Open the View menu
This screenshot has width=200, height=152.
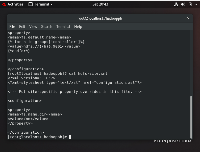tap(33, 27)
